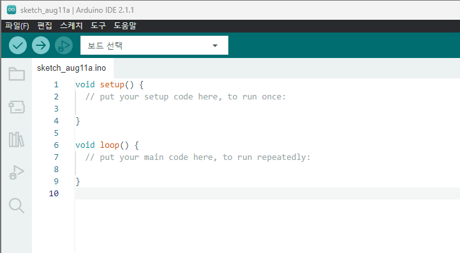Click closing brace on line 9
The width and height of the screenshot is (460, 253).
tap(78, 182)
